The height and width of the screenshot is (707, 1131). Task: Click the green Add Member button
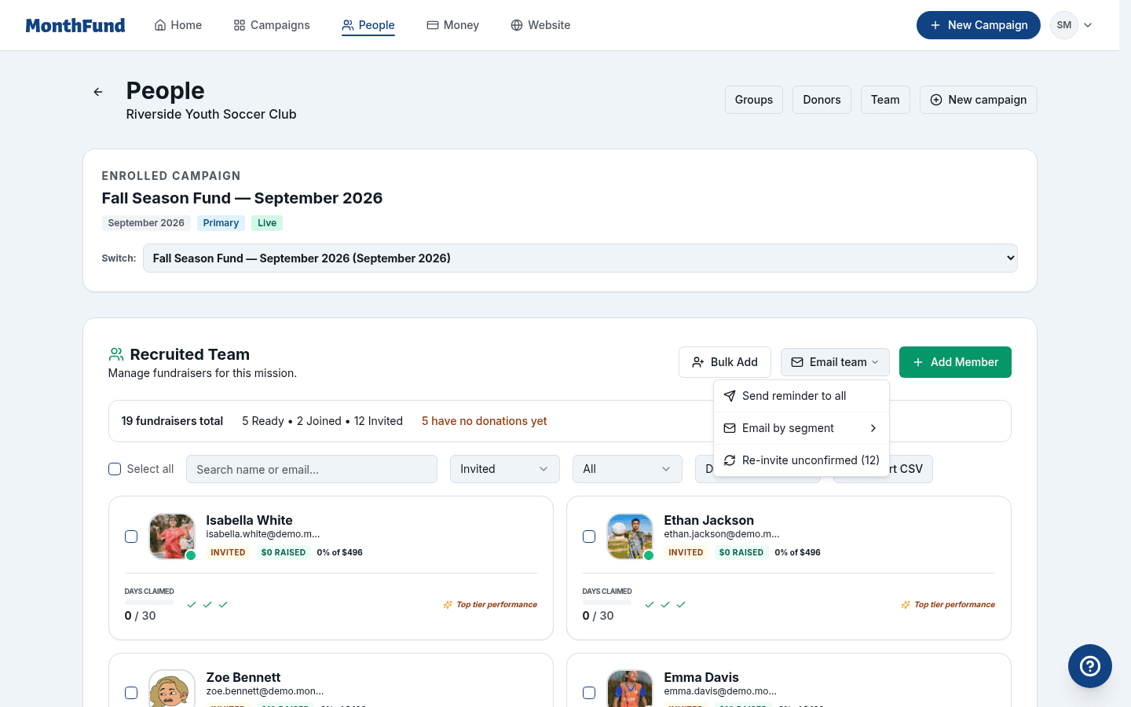click(955, 362)
